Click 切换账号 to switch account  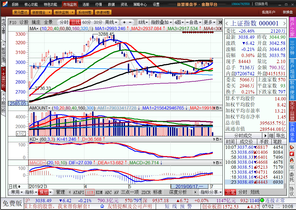pos(261,4)
